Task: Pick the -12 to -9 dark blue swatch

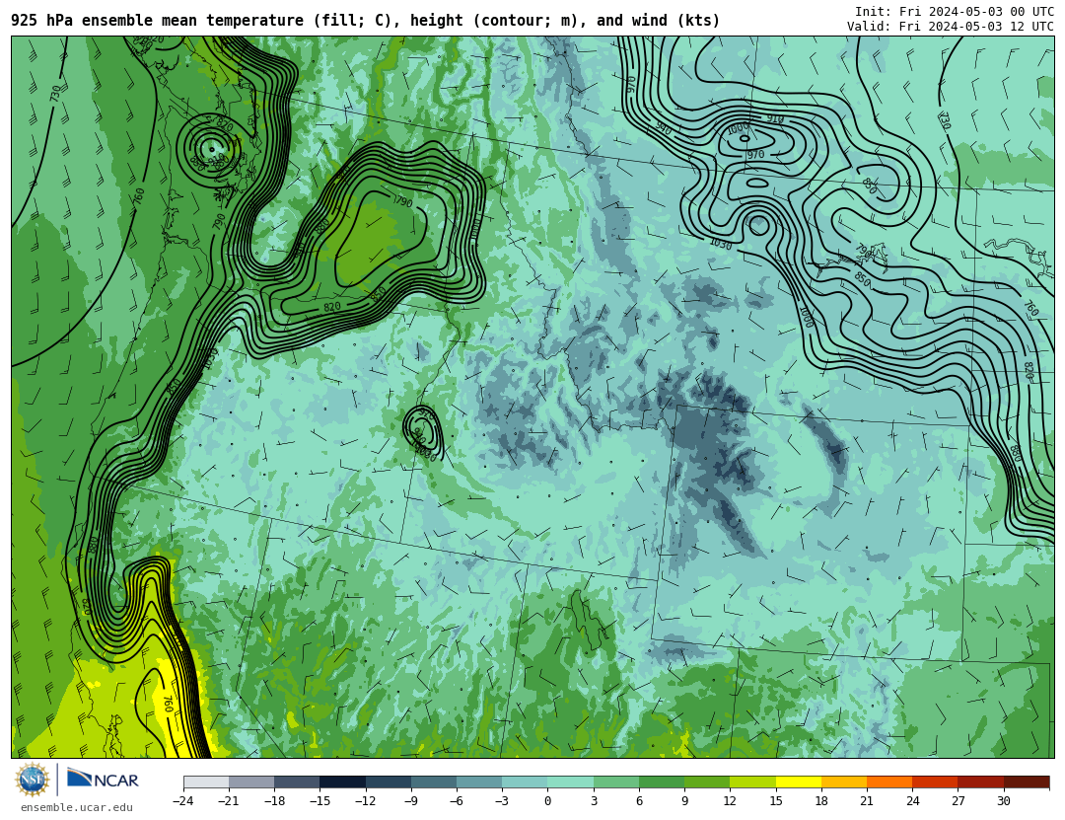Action: coord(388,782)
